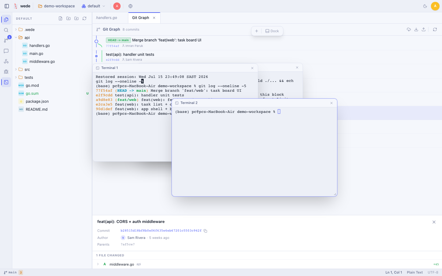Click the HEAD commit node in graph

96,41
